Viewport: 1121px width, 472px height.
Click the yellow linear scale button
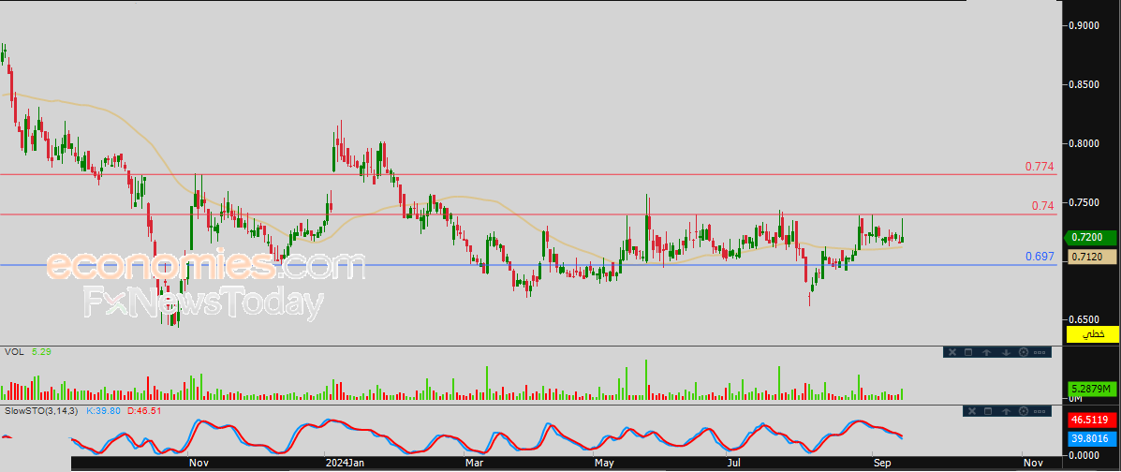1092,334
